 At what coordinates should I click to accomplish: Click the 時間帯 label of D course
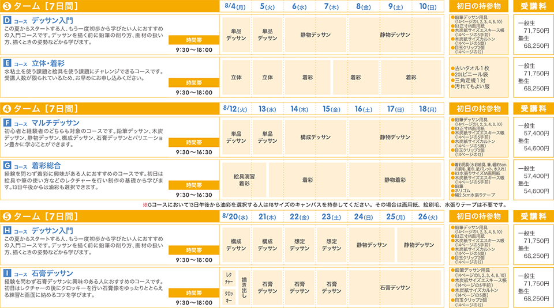coord(194,40)
